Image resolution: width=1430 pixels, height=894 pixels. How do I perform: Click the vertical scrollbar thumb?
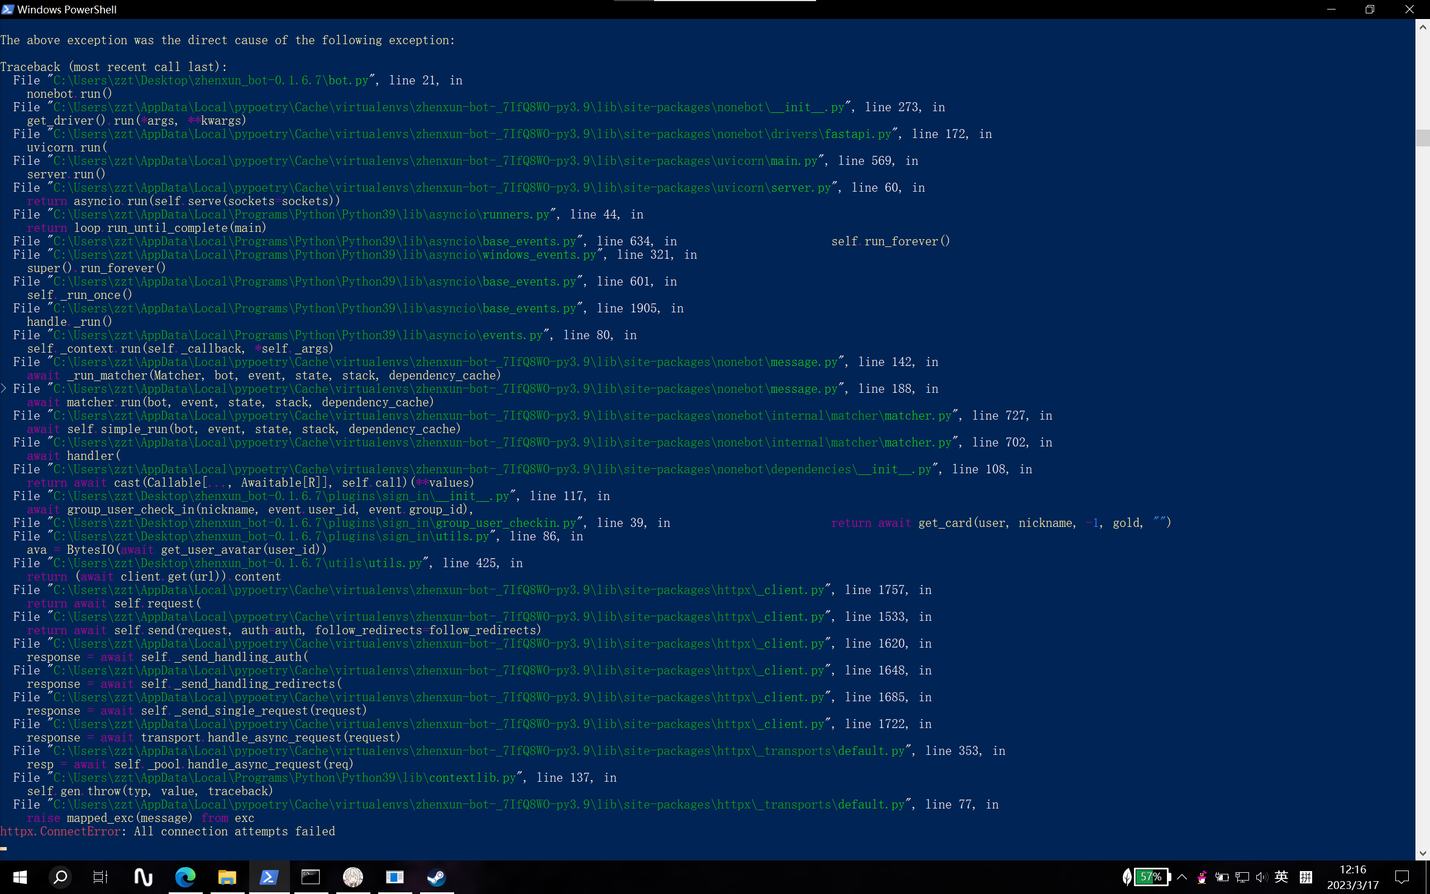(1422, 137)
